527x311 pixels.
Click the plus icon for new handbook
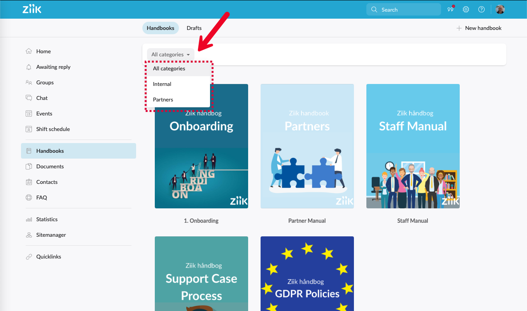459,28
